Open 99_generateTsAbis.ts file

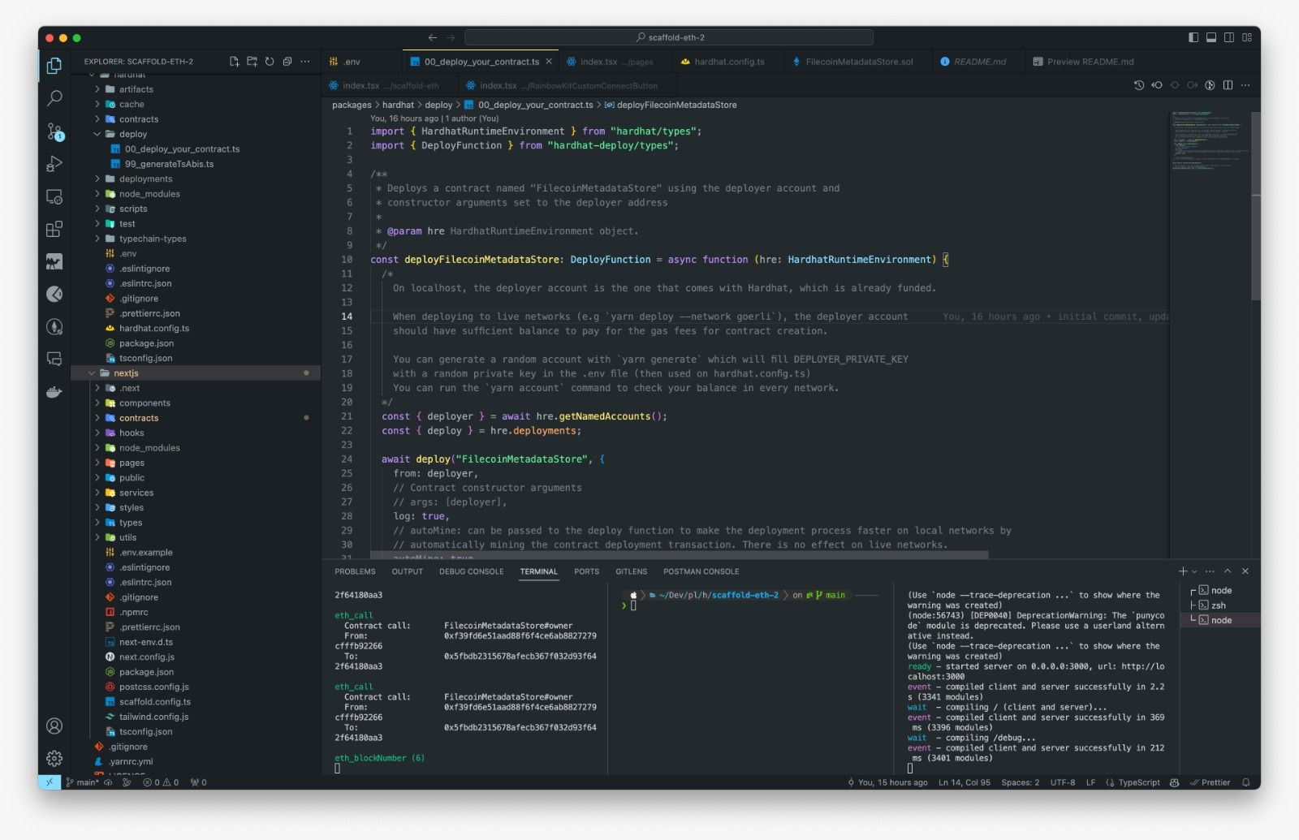click(x=169, y=164)
